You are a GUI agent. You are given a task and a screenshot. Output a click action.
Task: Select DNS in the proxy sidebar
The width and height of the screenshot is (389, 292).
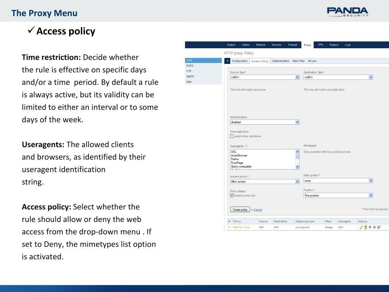[x=204, y=82]
